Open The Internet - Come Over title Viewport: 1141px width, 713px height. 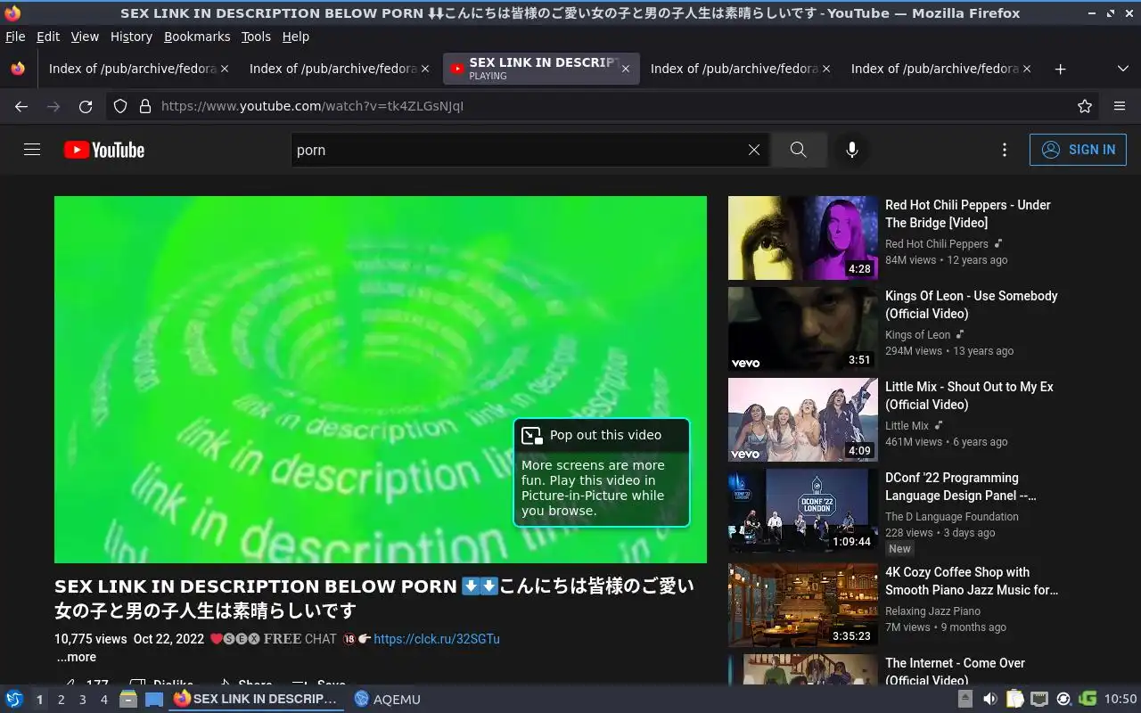coord(955,671)
